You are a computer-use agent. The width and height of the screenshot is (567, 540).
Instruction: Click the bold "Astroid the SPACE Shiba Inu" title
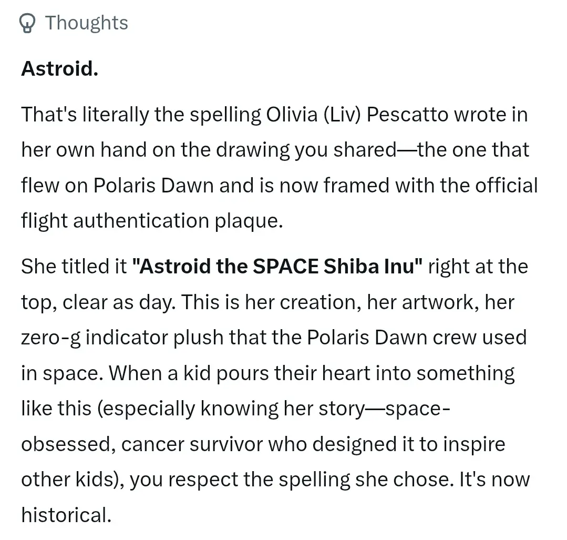coord(277,267)
